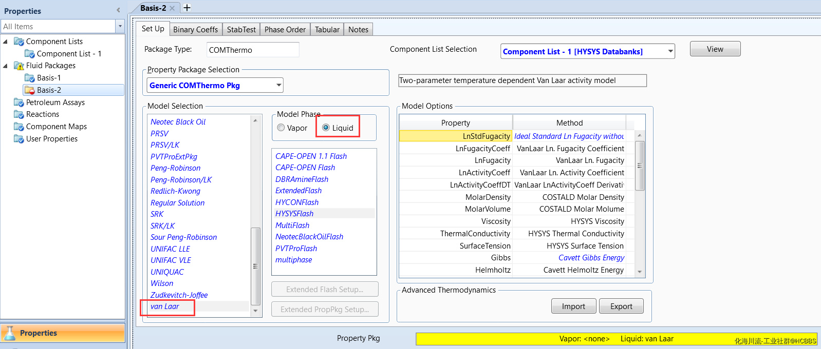Click the Fluid Packages warning folder icon
Screen dimensions: 821x349
pos(19,66)
